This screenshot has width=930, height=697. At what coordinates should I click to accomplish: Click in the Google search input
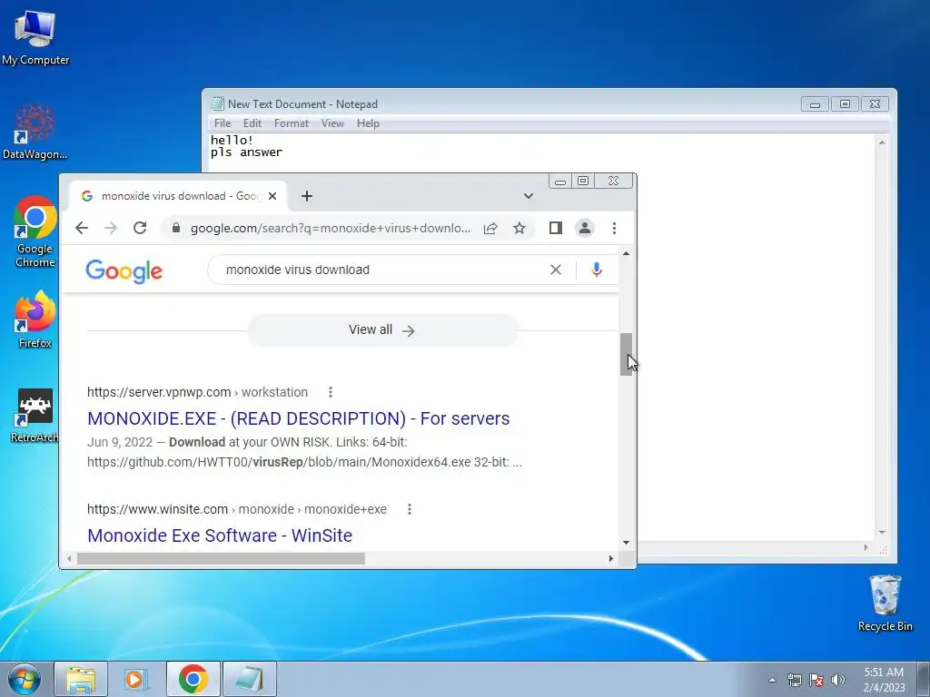pyautogui.click(x=380, y=270)
